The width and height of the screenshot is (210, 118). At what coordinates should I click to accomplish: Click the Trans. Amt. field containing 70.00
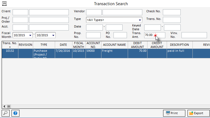[155, 35]
